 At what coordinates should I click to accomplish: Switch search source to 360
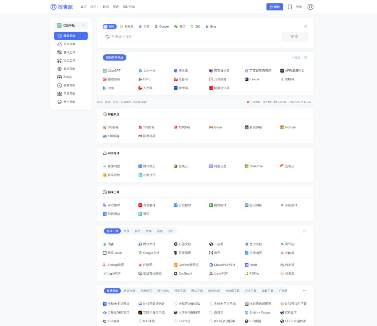195,26
